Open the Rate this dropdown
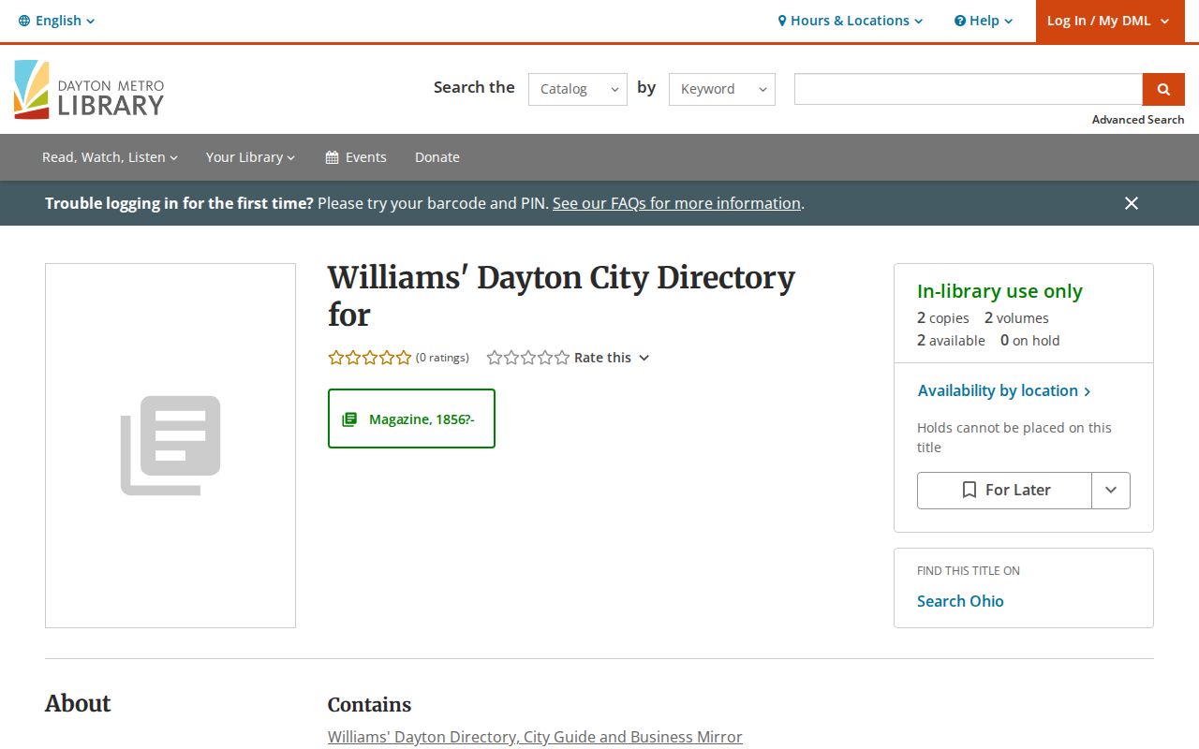The height and width of the screenshot is (749, 1199). pyautogui.click(x=612, y=358)
